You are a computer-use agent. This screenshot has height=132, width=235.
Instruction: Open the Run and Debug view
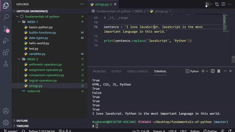(6, 41)
